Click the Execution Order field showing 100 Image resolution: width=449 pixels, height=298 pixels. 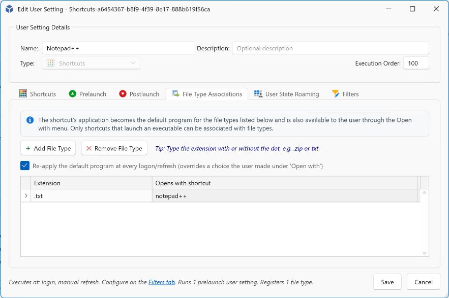click(416, 63)
